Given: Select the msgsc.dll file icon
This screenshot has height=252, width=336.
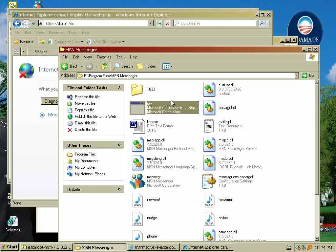Looking at the screenshot, I should tap(209, 145).
